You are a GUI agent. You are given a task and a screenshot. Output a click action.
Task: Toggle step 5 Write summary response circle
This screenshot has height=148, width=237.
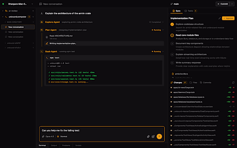click(x=172, y=62)
